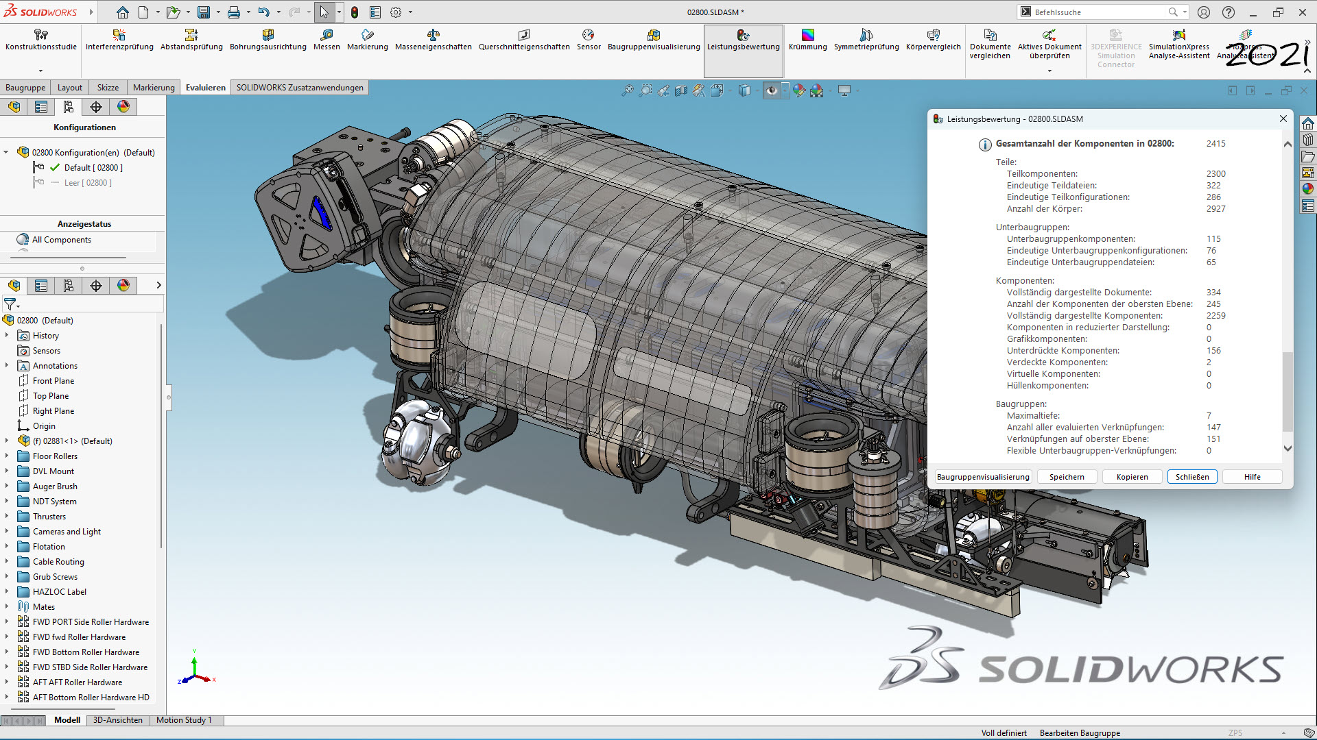Switch to 3D-Ansichten bottom tab
1317x740 pixels.
click(118, 720)
